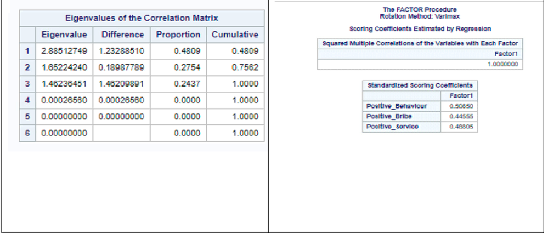Screen dimensions: 548x234
Task: Click the Eigenvalue '0.00000000' cell in row 5
Action: [64, 117]
